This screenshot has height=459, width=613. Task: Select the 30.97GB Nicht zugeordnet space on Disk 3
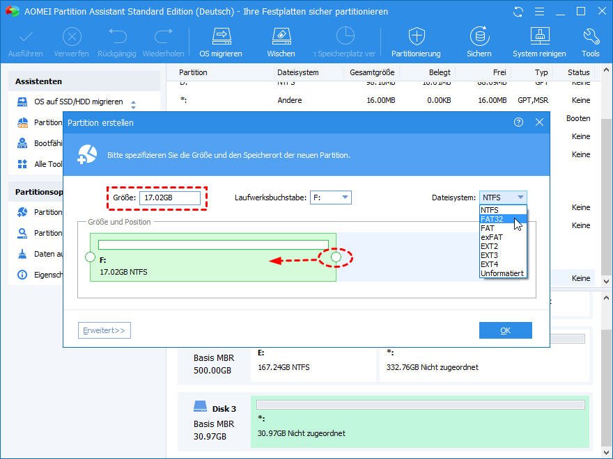pyautogui.click(x=420, y=421)
